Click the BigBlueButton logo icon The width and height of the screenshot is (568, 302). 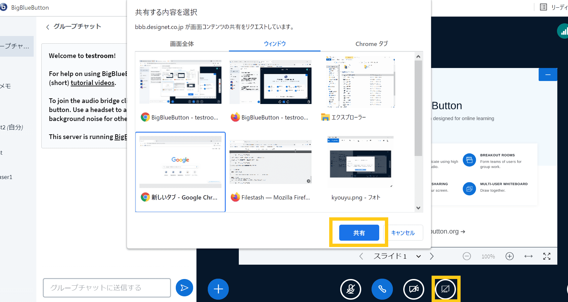[x=3, y=7]
